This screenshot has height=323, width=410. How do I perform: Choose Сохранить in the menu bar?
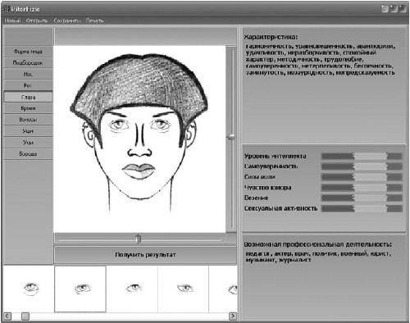pyautogui.click(x=67, y=20)
